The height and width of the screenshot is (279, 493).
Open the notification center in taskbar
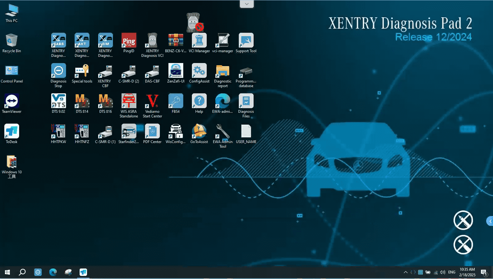(484, 272)
